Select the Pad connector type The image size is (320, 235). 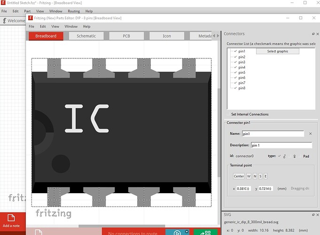[306, 156]
